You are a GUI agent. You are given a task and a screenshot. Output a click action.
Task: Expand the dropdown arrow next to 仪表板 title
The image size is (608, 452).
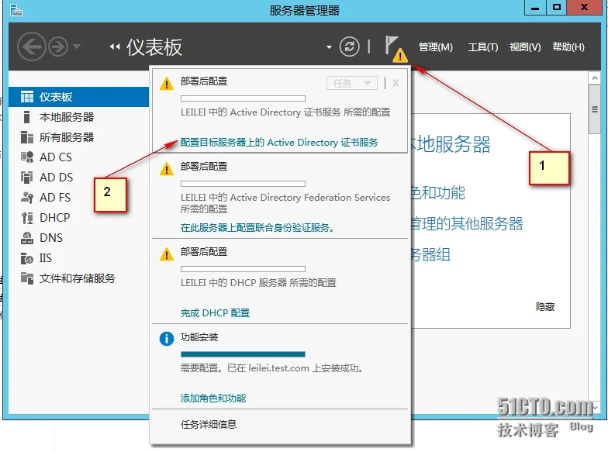point(329,47)
